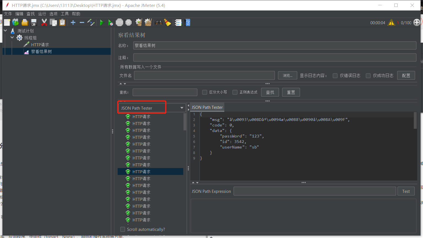The height and width of the screenshot is (238, 423).
Task: Open the 运行 menu
Action: (42, 14)
